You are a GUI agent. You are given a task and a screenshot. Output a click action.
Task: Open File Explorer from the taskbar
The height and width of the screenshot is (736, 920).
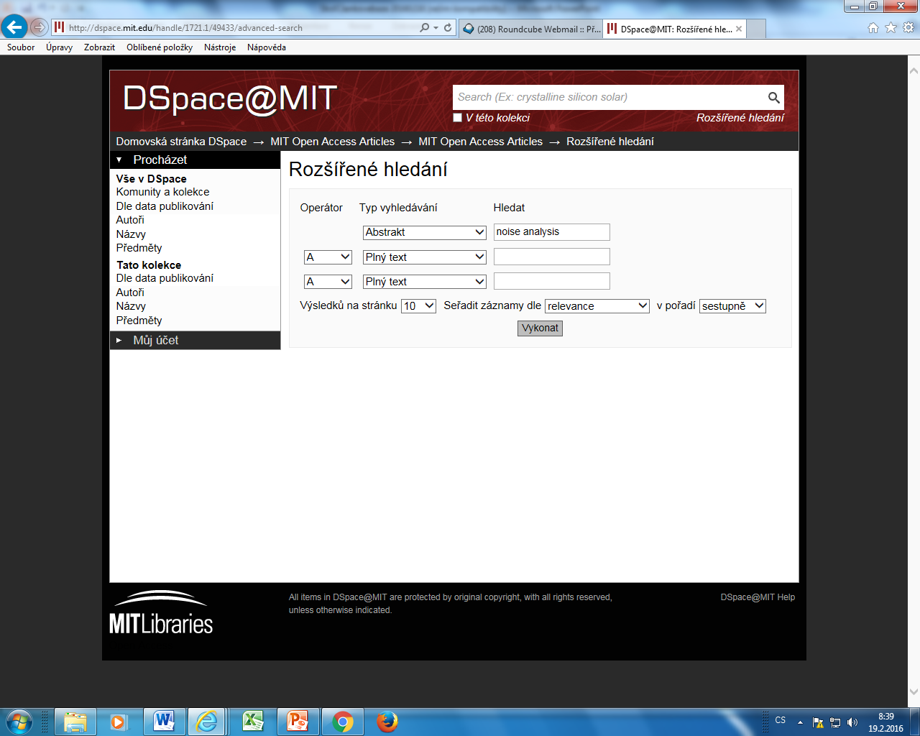pyautogui.click(x=75, y=722)
